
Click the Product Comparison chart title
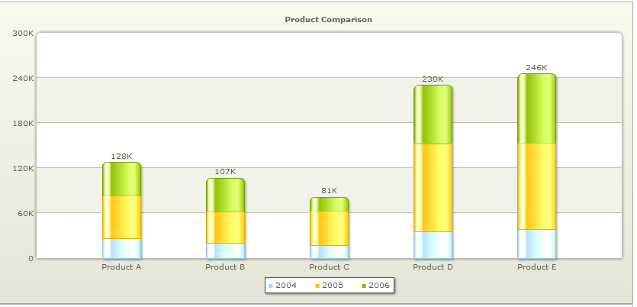click(328, 19)
